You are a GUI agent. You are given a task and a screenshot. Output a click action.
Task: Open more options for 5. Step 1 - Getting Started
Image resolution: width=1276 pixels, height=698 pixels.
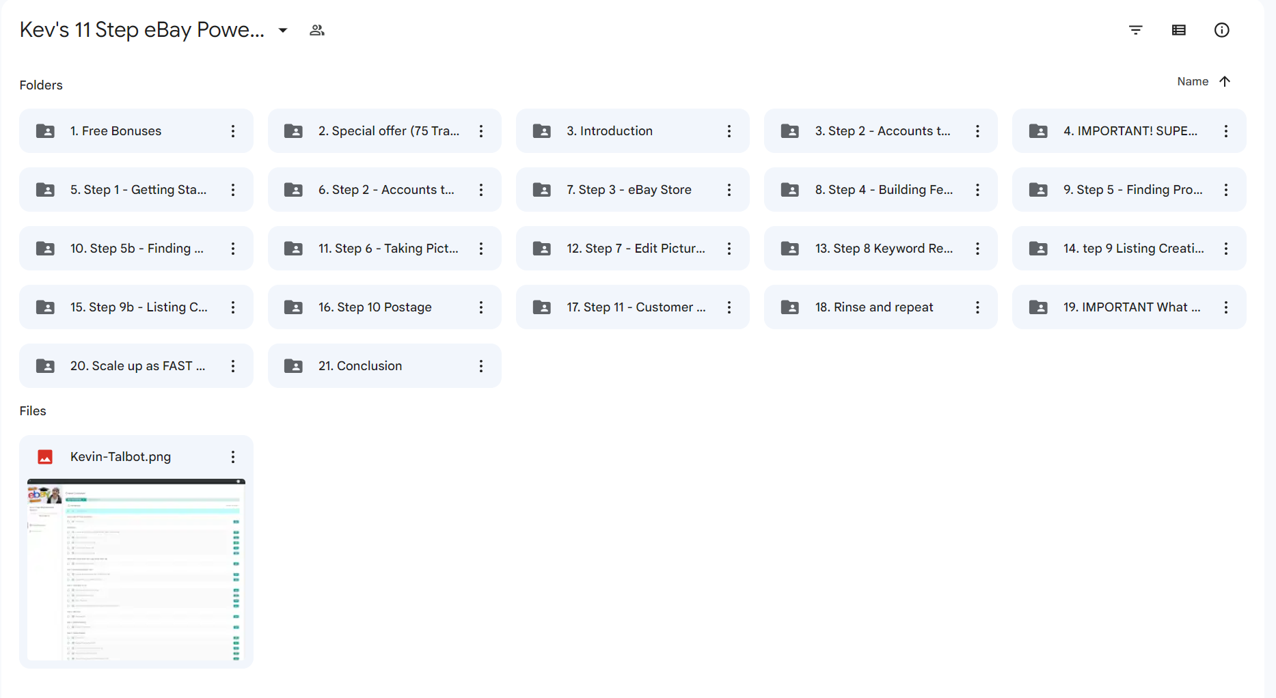[233, 190]
